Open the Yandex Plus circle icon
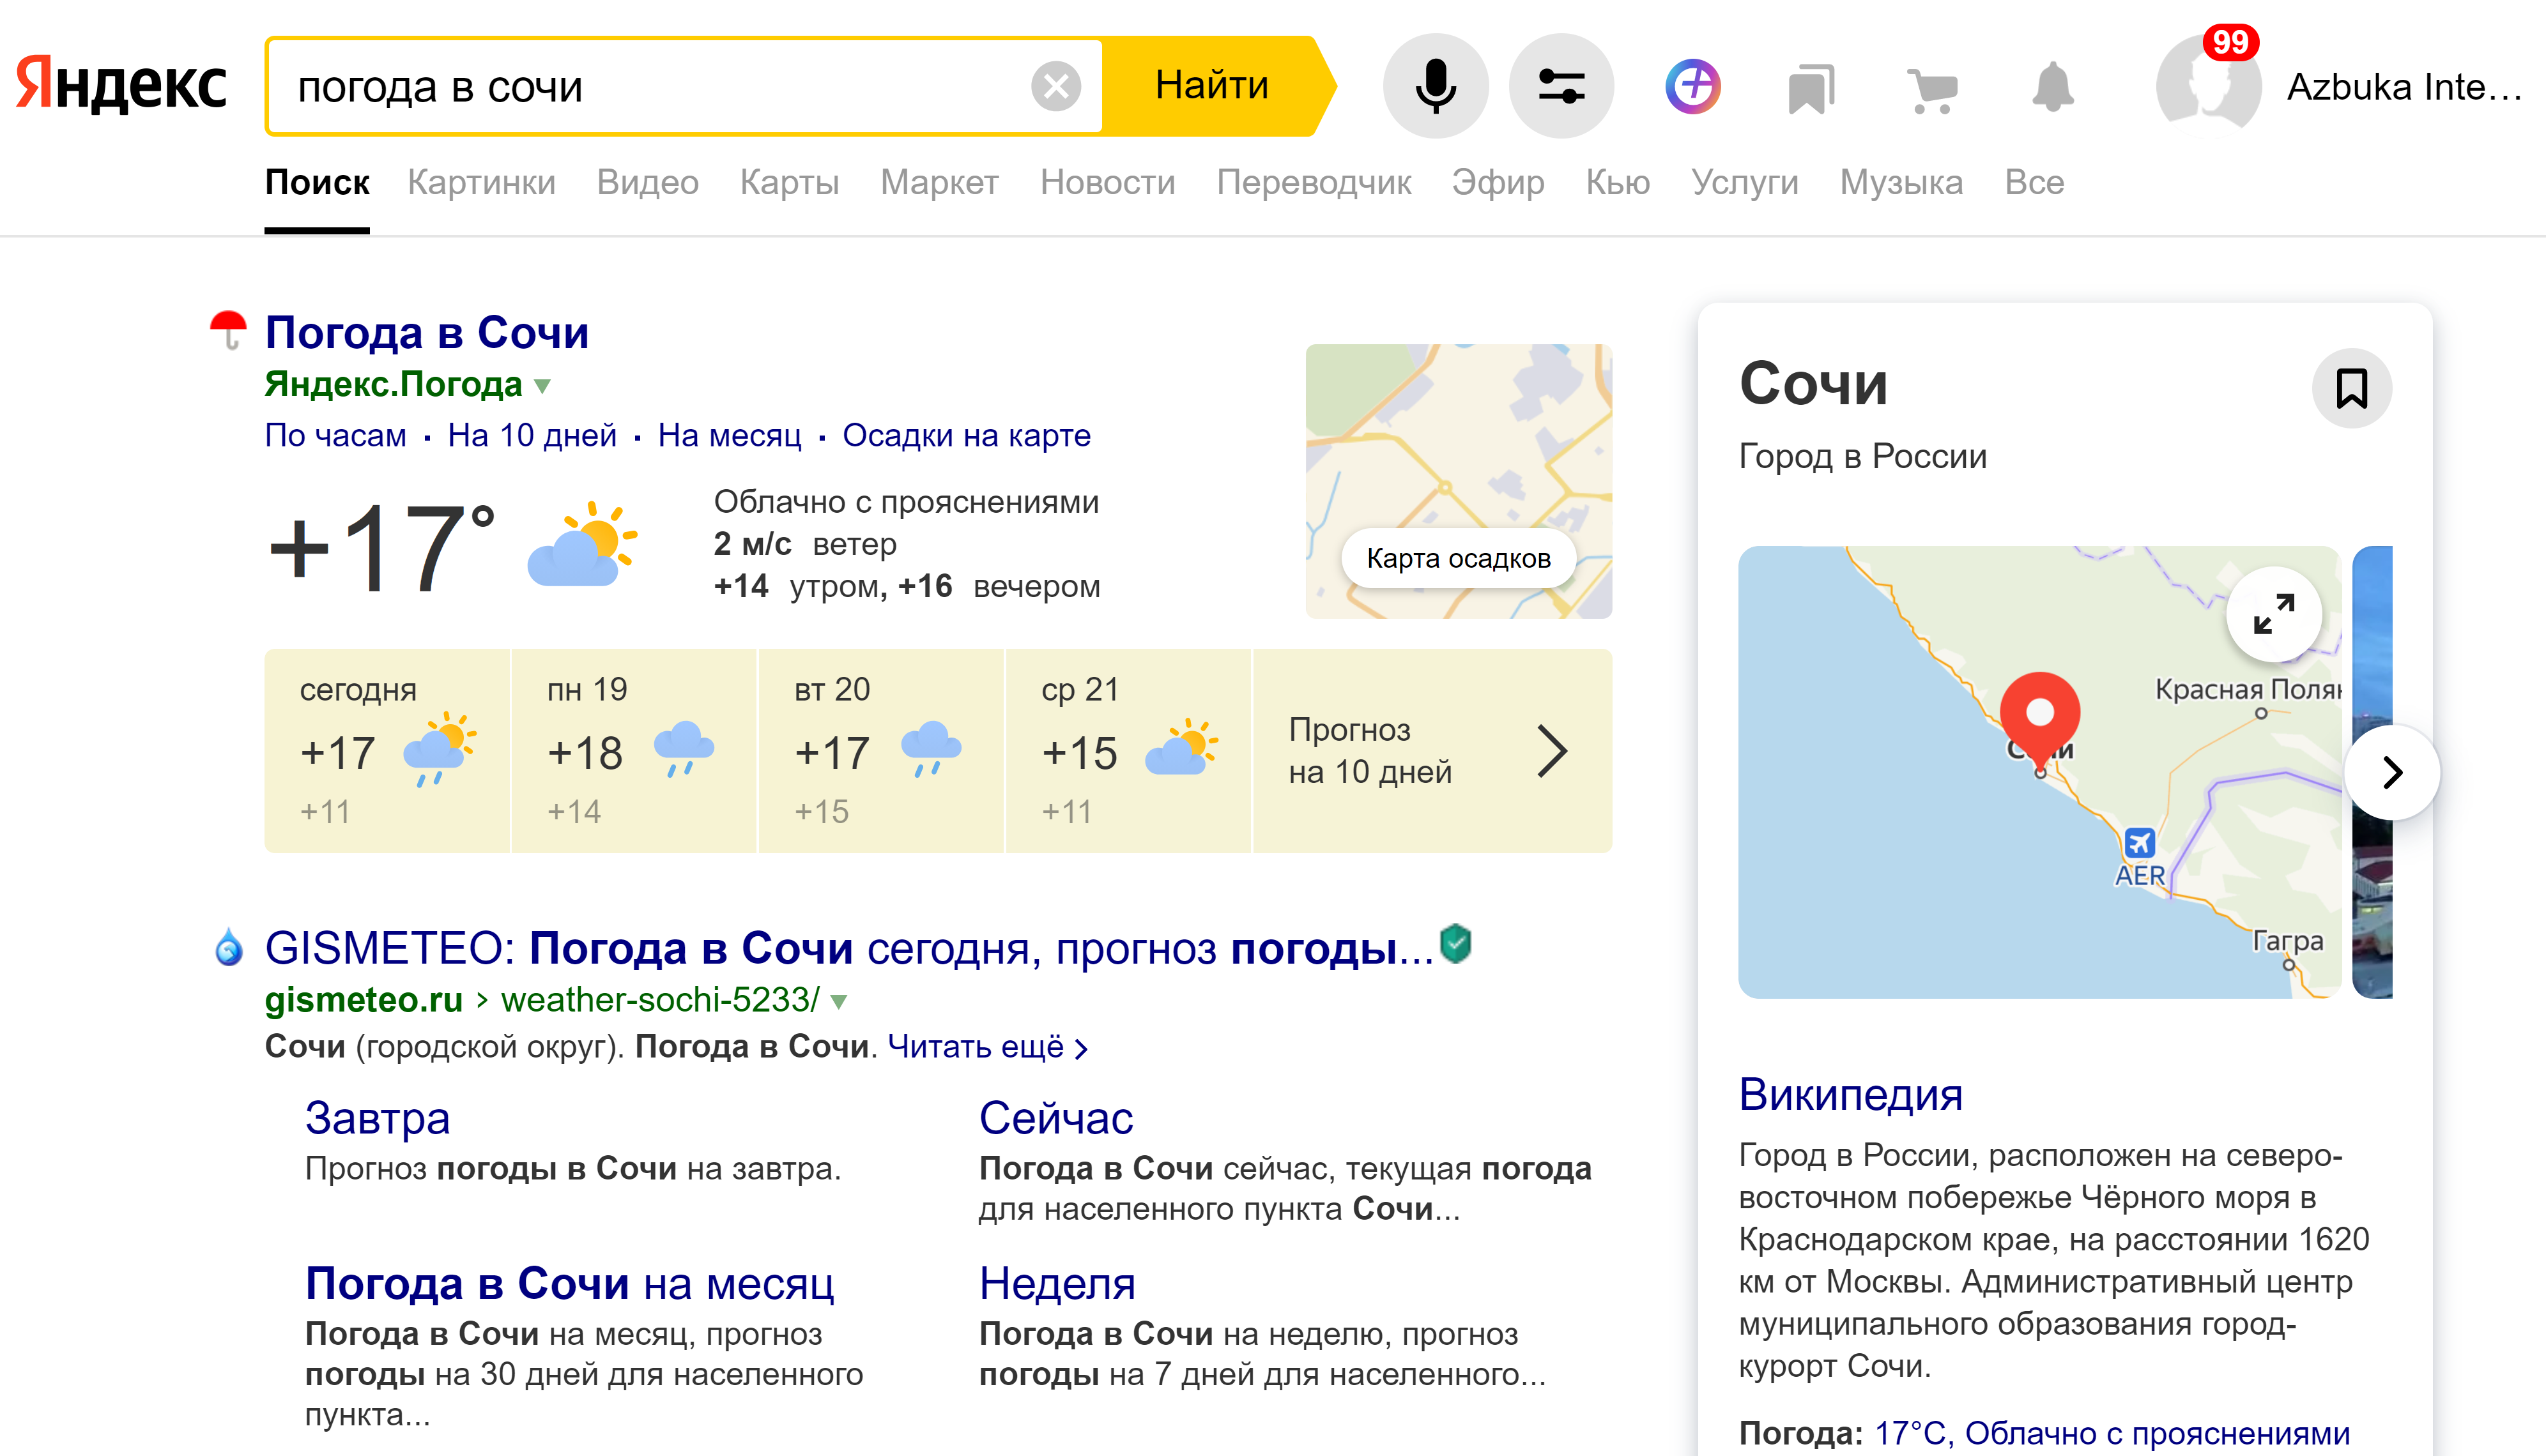The image size is (2546, 1456). pos(1692,86)
